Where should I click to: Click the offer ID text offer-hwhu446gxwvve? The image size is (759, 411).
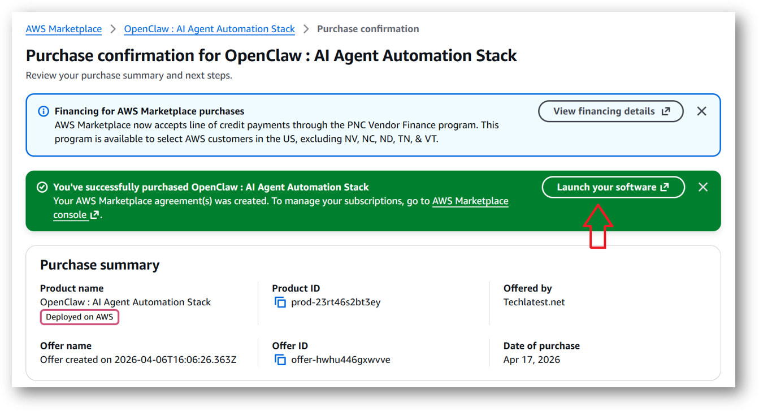point(341,360)
